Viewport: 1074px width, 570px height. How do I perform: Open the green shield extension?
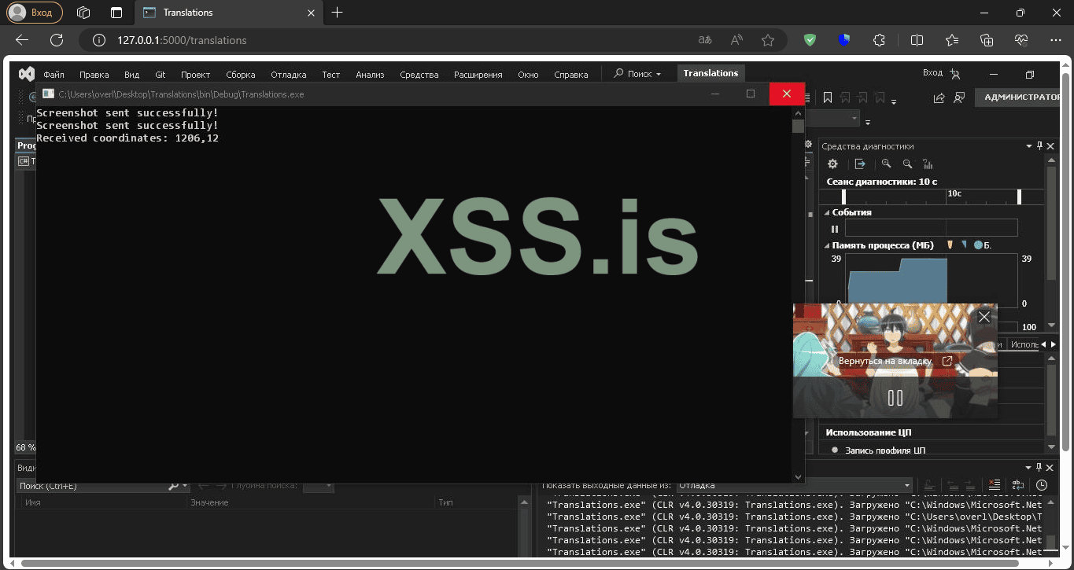(x=810, y=40)
